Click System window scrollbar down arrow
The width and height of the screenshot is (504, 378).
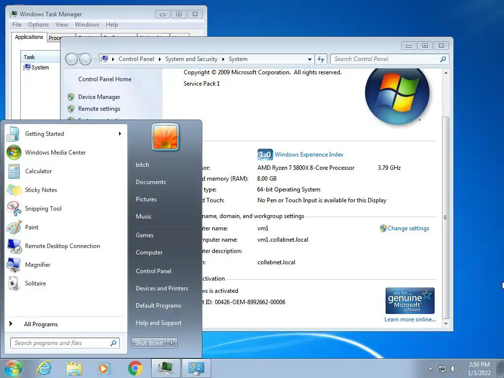coord(446,324)
